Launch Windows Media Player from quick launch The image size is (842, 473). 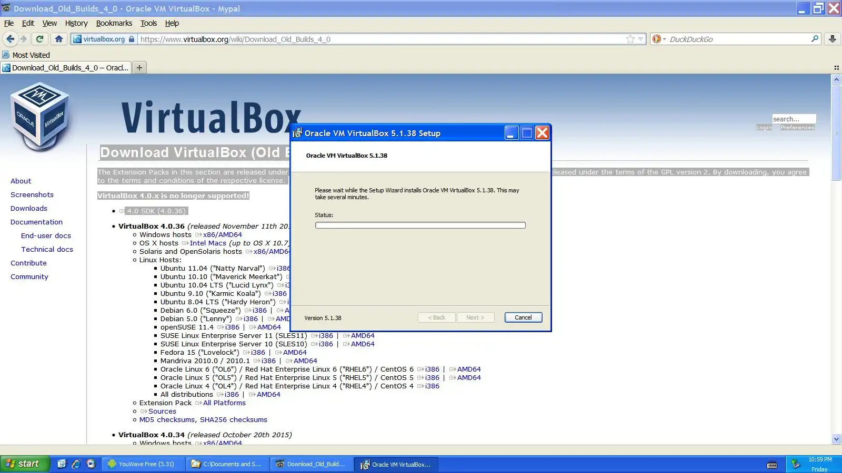pyautogui.click(x=91, y=464)
